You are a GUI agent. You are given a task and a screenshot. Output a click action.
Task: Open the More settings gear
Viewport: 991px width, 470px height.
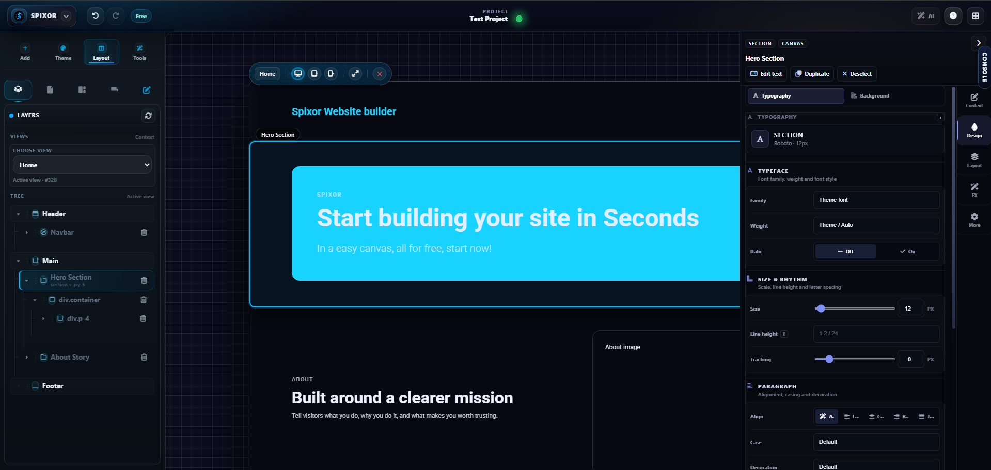pyautogui.click(x=974, y=220)
